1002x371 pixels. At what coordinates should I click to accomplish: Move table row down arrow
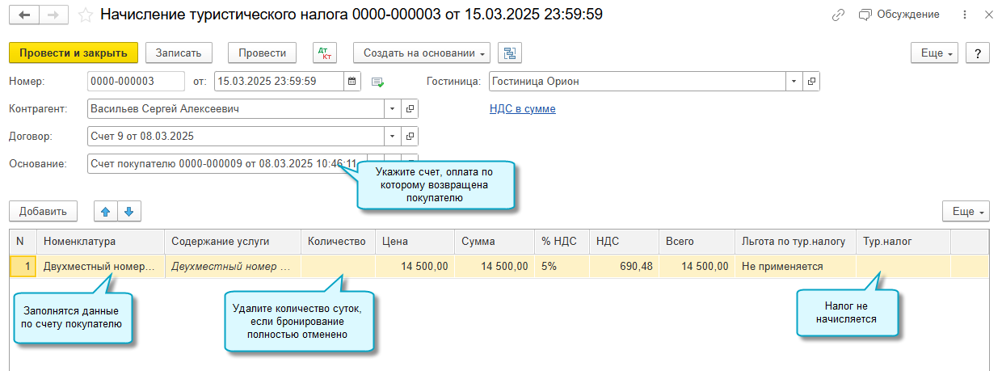(128, 212)
